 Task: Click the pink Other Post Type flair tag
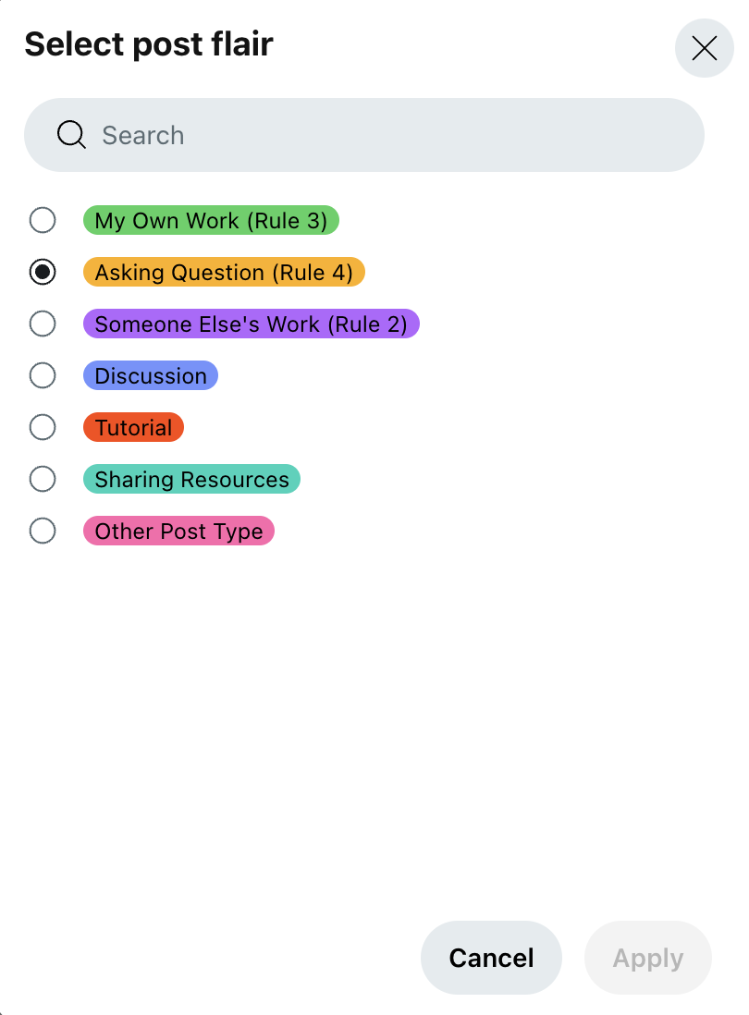click(x=178, y=532)
